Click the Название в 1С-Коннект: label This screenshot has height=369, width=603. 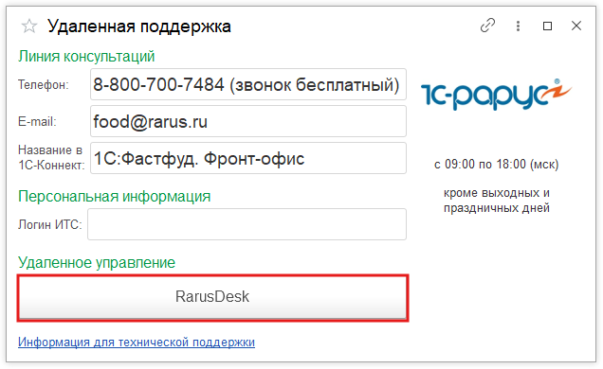51,158
